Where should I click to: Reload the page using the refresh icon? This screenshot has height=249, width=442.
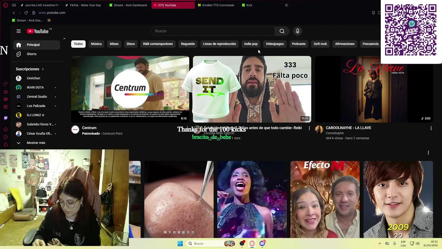tap(26, 13)
